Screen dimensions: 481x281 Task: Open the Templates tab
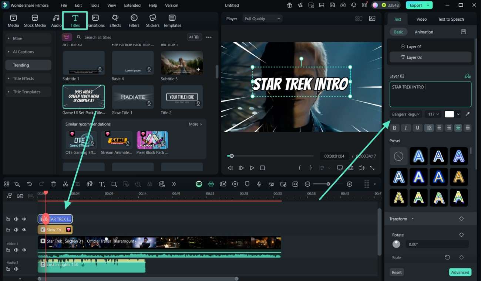pos(172,21)
